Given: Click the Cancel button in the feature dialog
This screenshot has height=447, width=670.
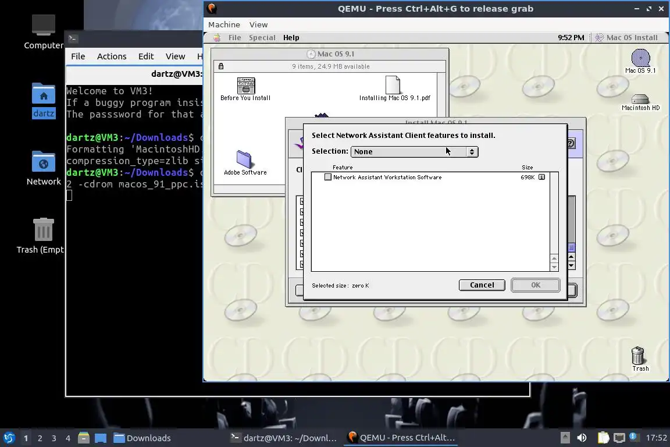Looking at the screenshot, I should [x=482, y=285].
